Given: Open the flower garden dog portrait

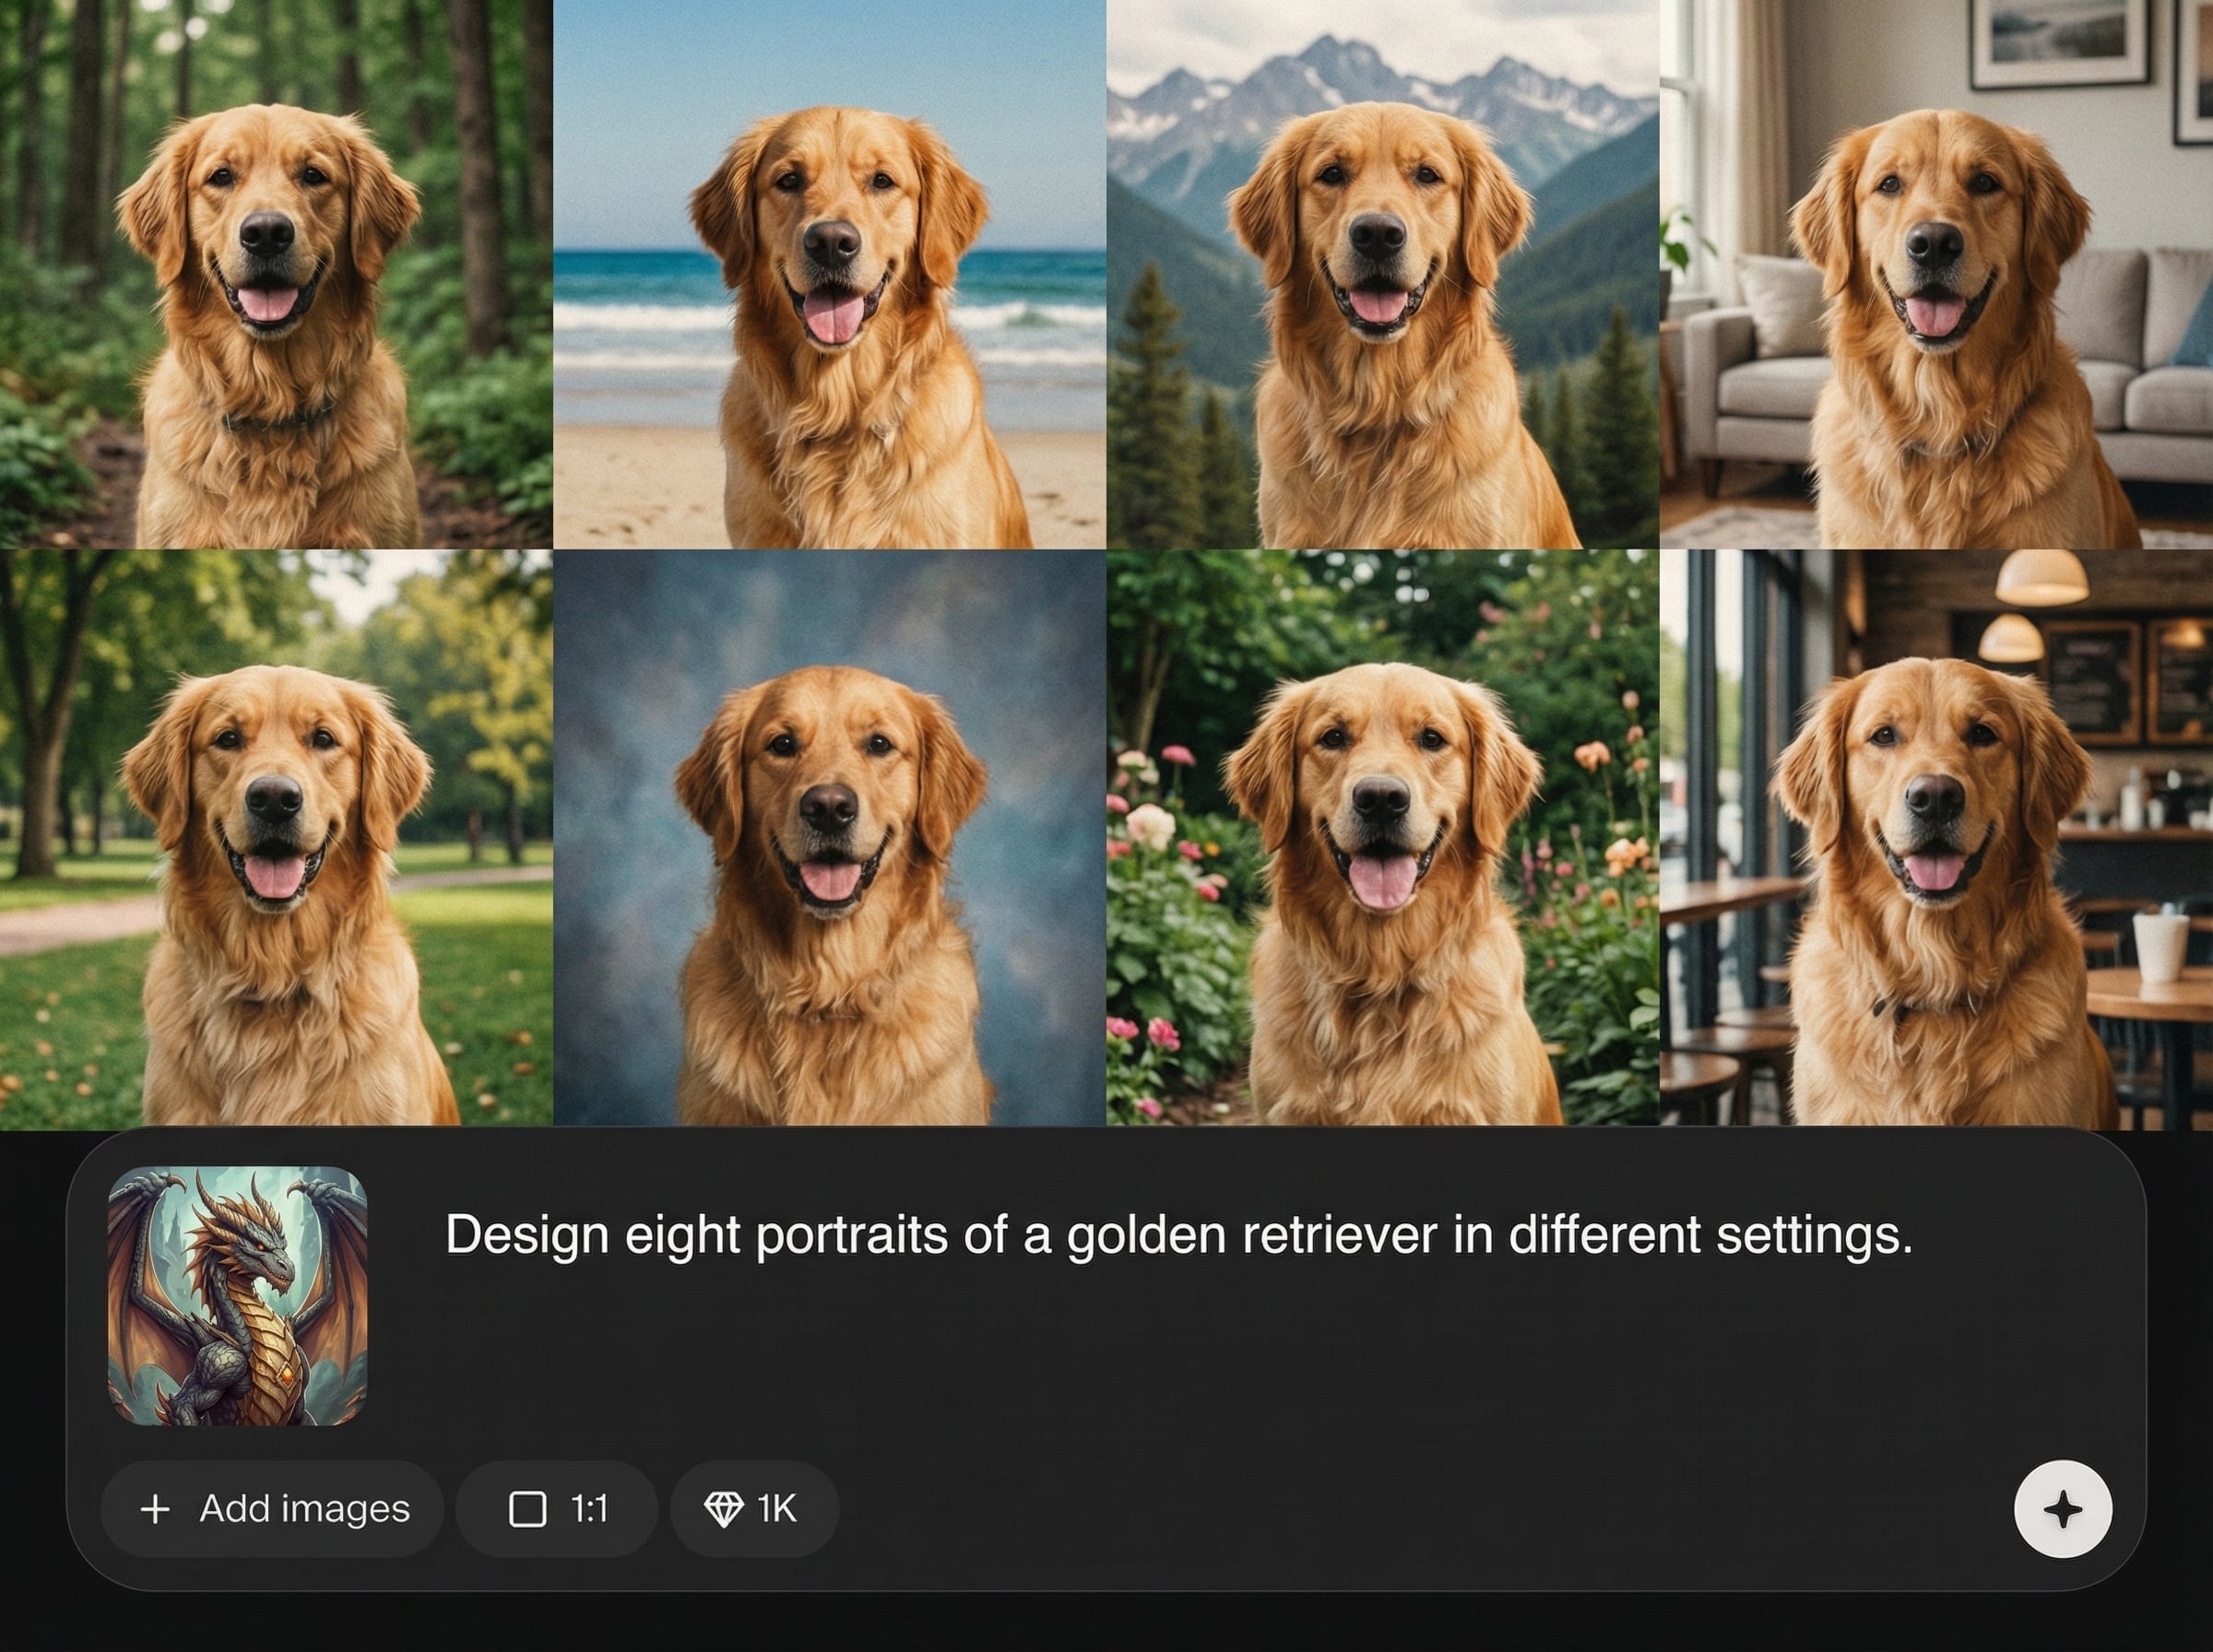Looking at the screenshot, I should click(1382, 838).
